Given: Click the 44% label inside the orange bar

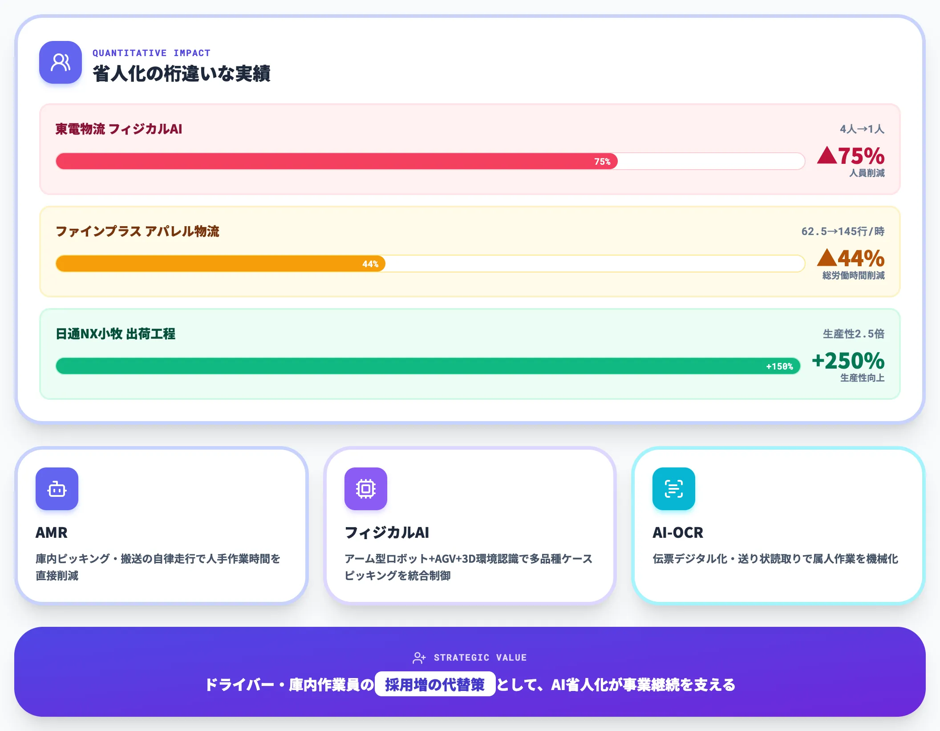Looking at the screenshot, I should (370, 264).
